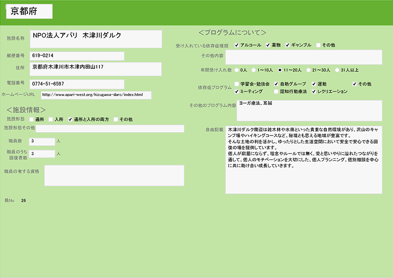Select 21〜30人 annual intake option
Screen dimensions: 393x278
(x=309, y=70)
